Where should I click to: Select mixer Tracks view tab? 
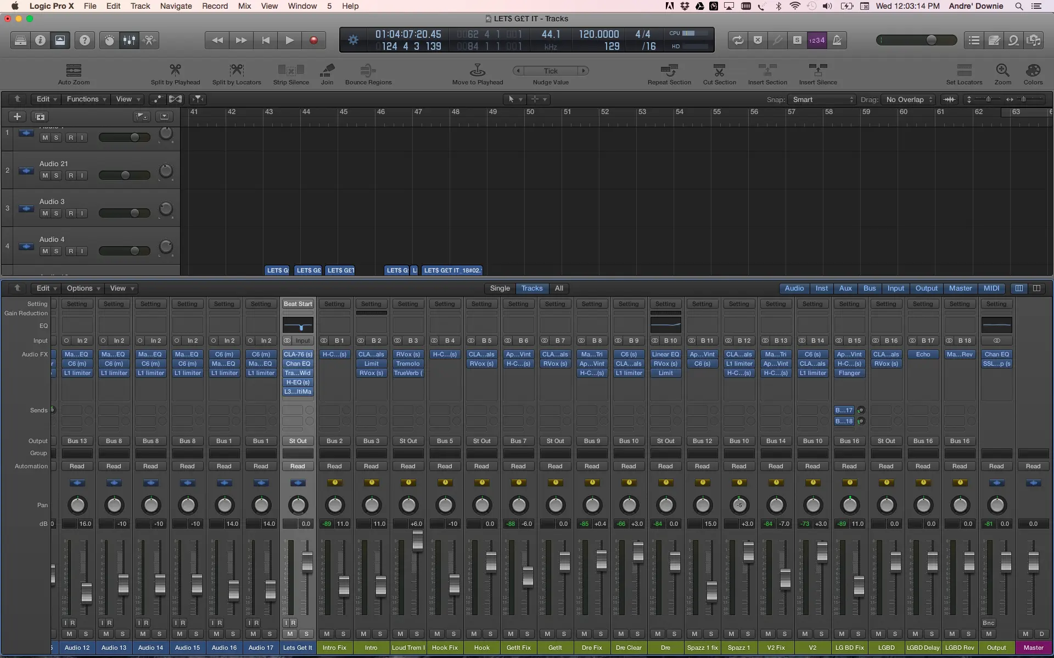(531, 288)
